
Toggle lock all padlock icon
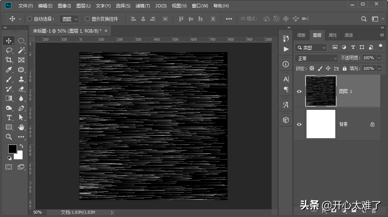345,68
